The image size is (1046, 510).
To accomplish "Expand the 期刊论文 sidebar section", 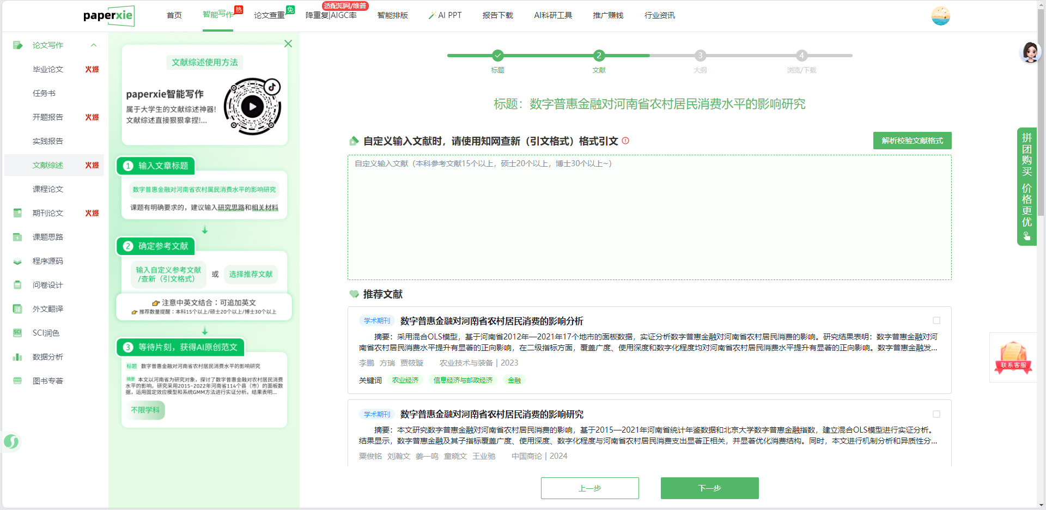I will point(48,213).
